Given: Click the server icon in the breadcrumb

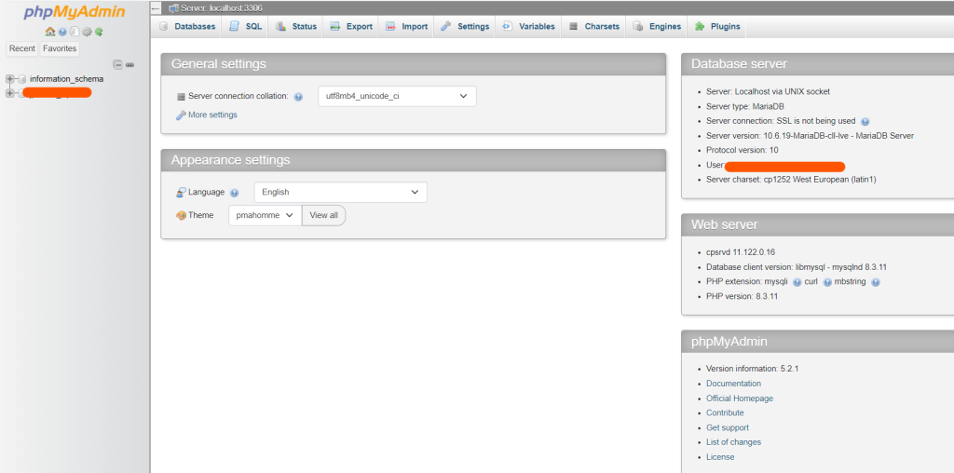Looking at the screenshot, I should point(173,8).
